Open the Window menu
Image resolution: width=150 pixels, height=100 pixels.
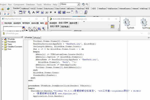point(47,4)
